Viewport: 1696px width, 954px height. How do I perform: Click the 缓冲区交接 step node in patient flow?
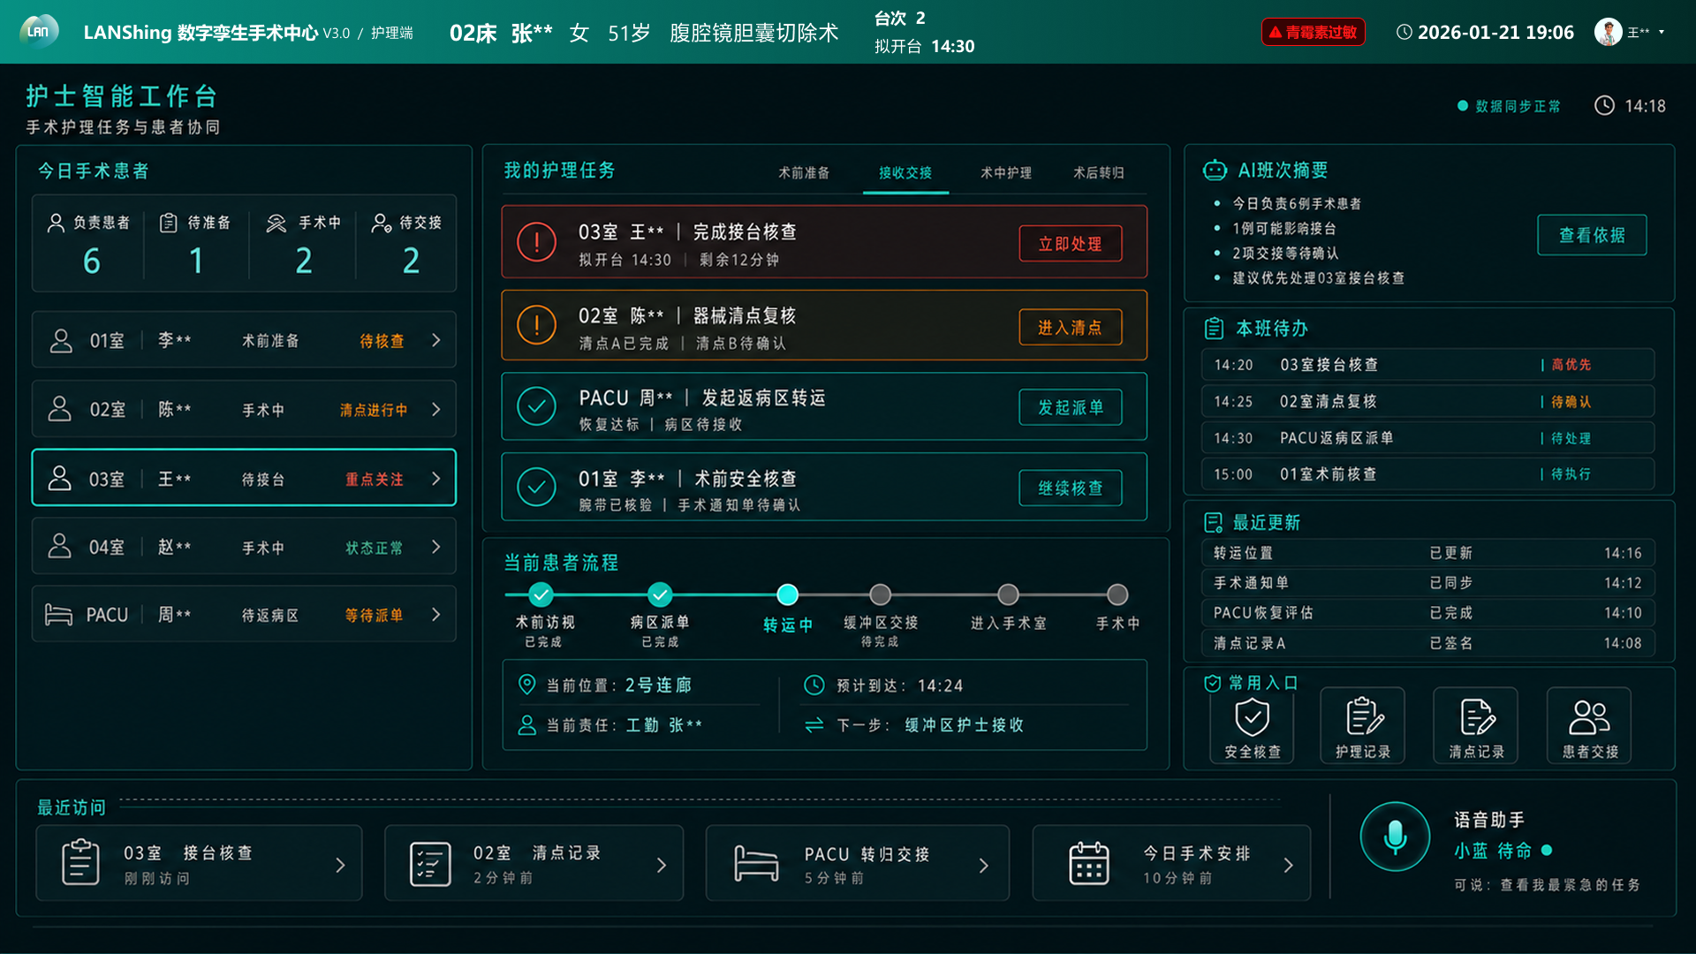880,594
